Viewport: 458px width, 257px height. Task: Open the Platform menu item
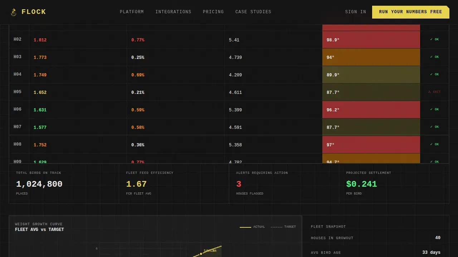(132, 12)
